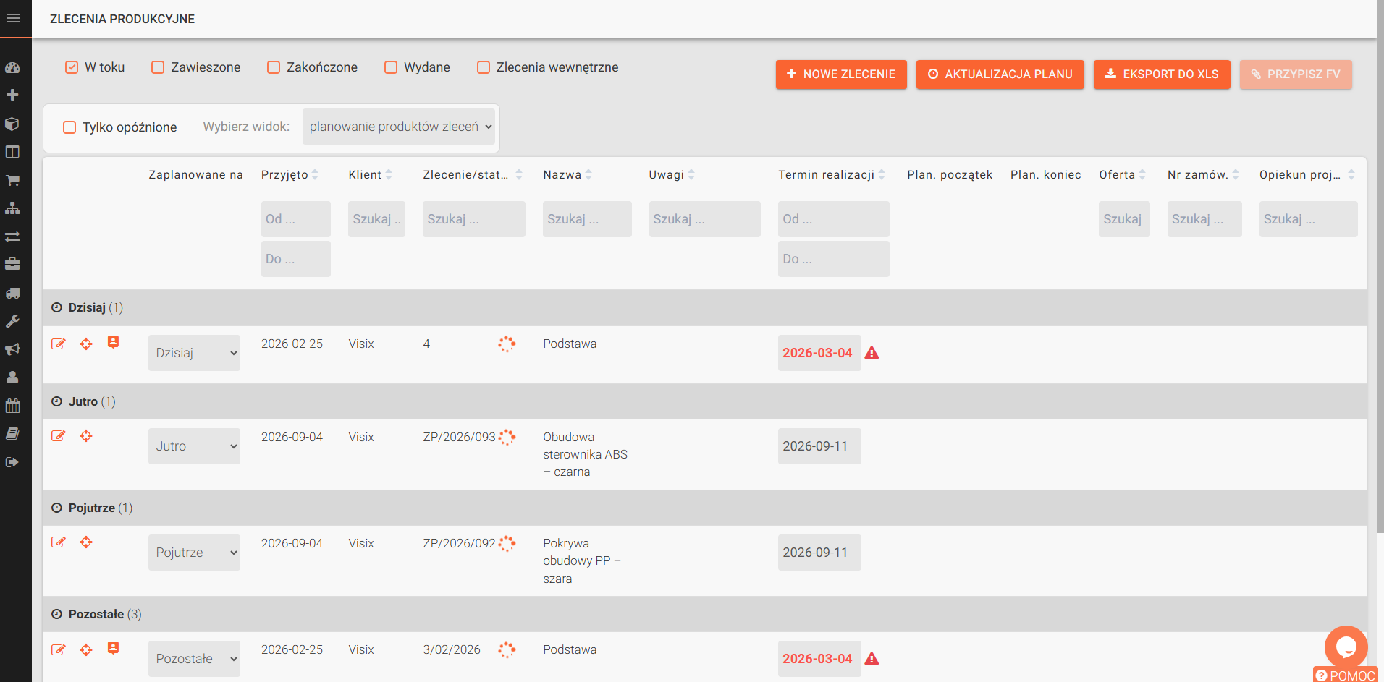The height and width of the screenshot is (682, 1384).
Task: Click the shopping cart sidebar icon
Action: [12, 180]
